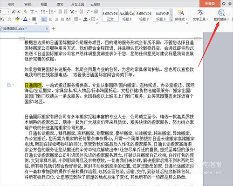
Task: Apply the 标题 2 style
Action: [144, 15]
